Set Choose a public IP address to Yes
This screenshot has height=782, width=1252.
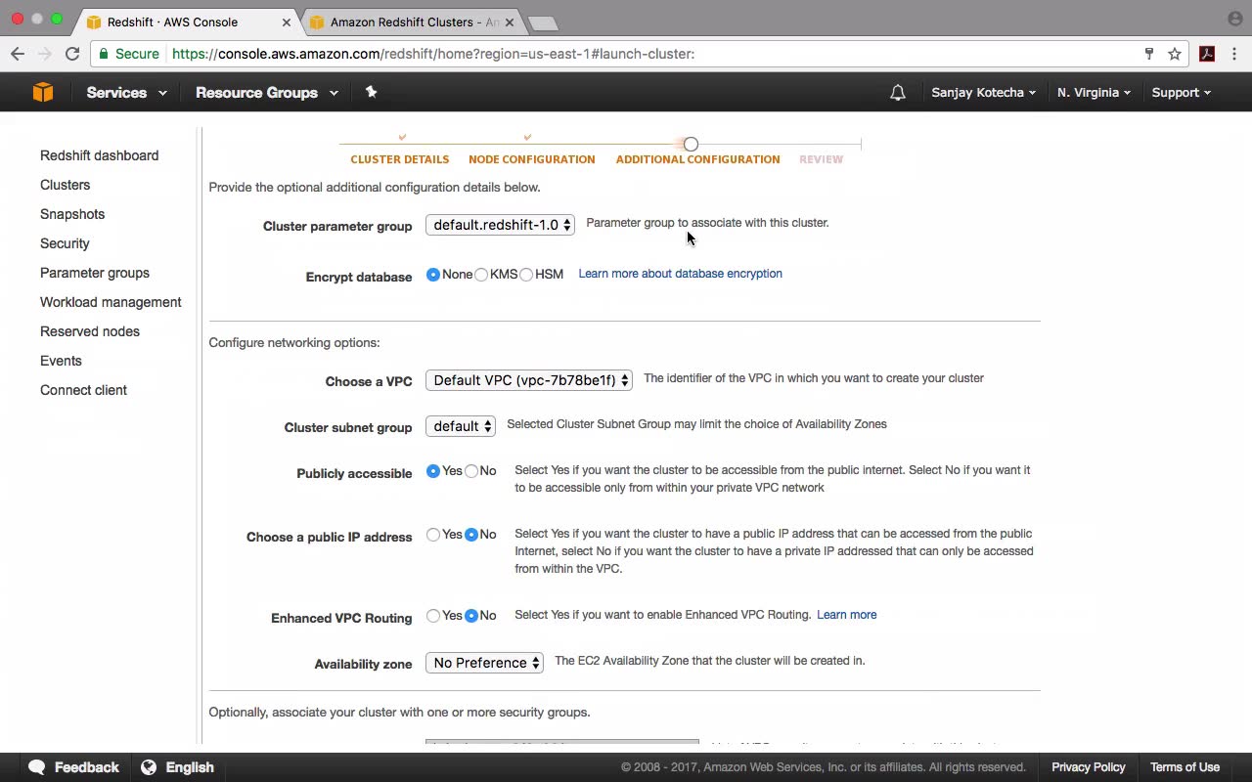click(433, 535)
